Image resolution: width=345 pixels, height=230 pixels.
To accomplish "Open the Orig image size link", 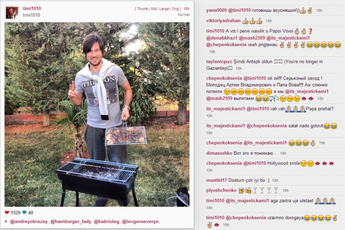I will point(175,9).
